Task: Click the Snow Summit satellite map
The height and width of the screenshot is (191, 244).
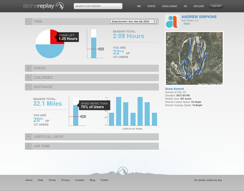Action: point(194,58)
